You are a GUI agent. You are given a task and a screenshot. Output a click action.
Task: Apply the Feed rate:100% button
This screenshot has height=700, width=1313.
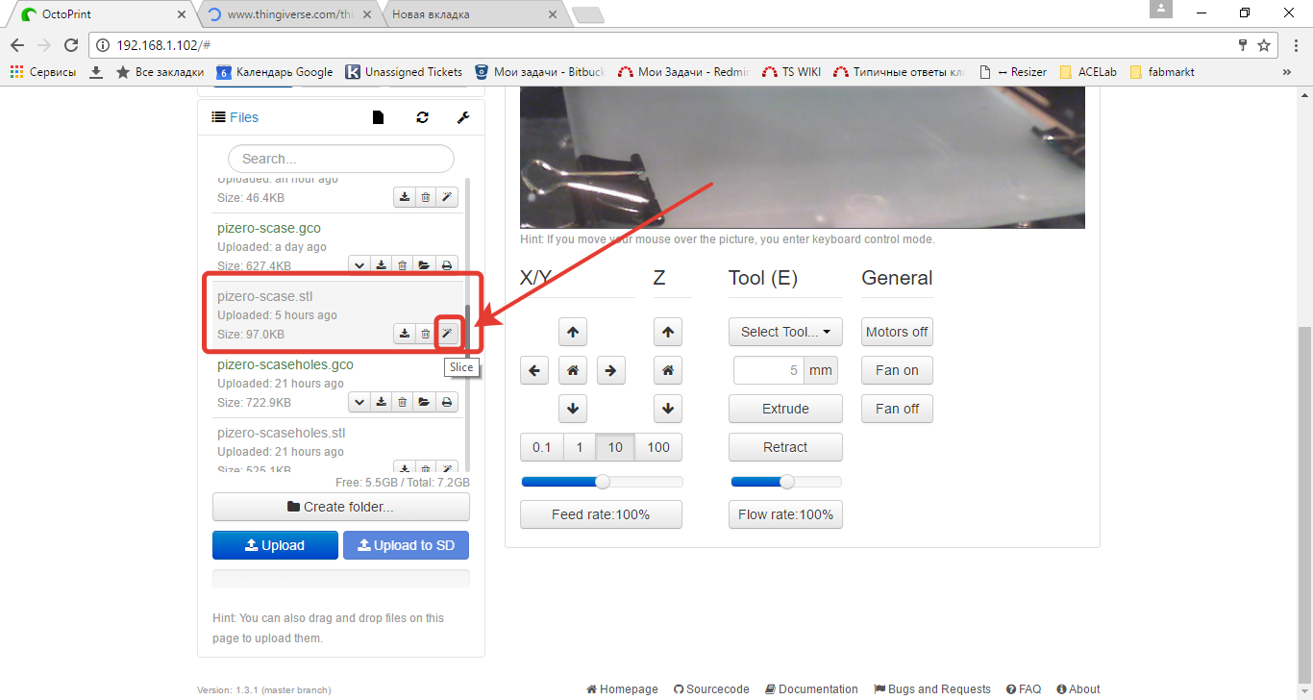pyautogui.click(x=601, y=514)
